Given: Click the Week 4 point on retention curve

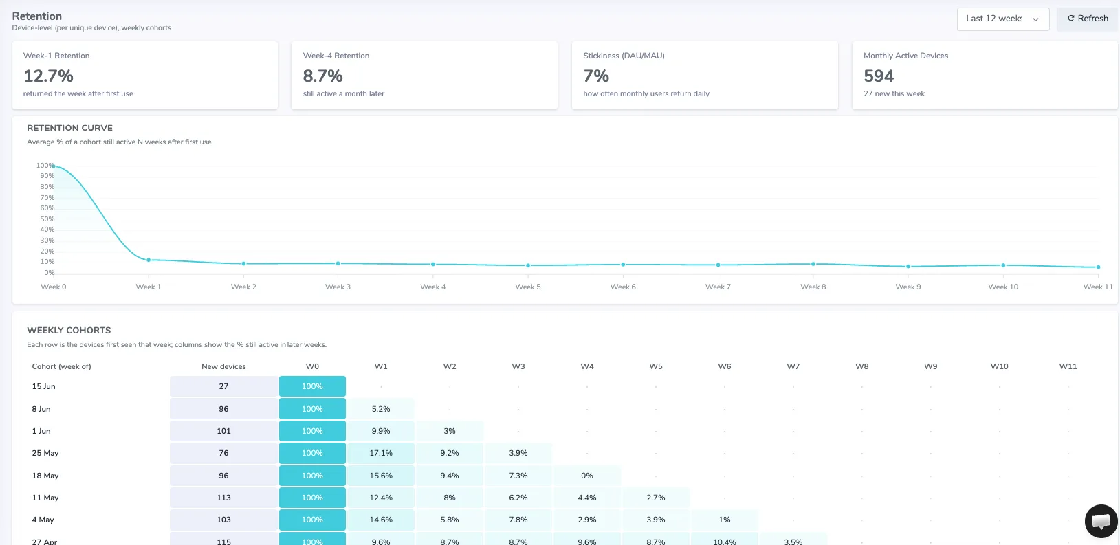Looking at the screenshot, I should (433, 265).
